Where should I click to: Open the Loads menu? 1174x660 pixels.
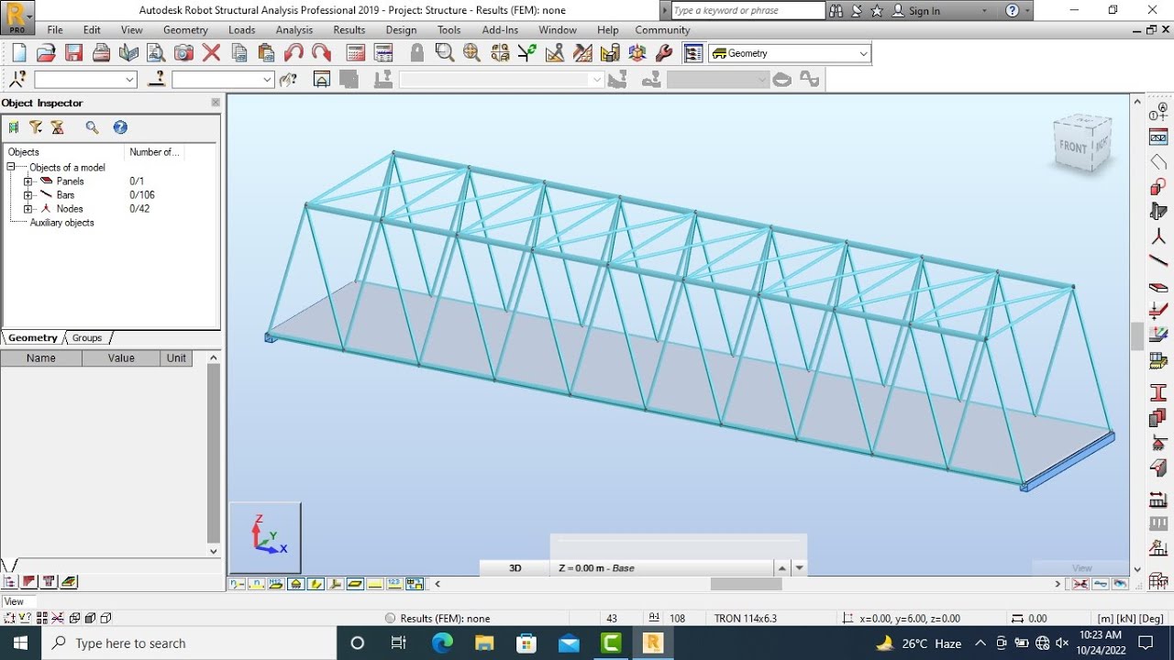[242, 30]
